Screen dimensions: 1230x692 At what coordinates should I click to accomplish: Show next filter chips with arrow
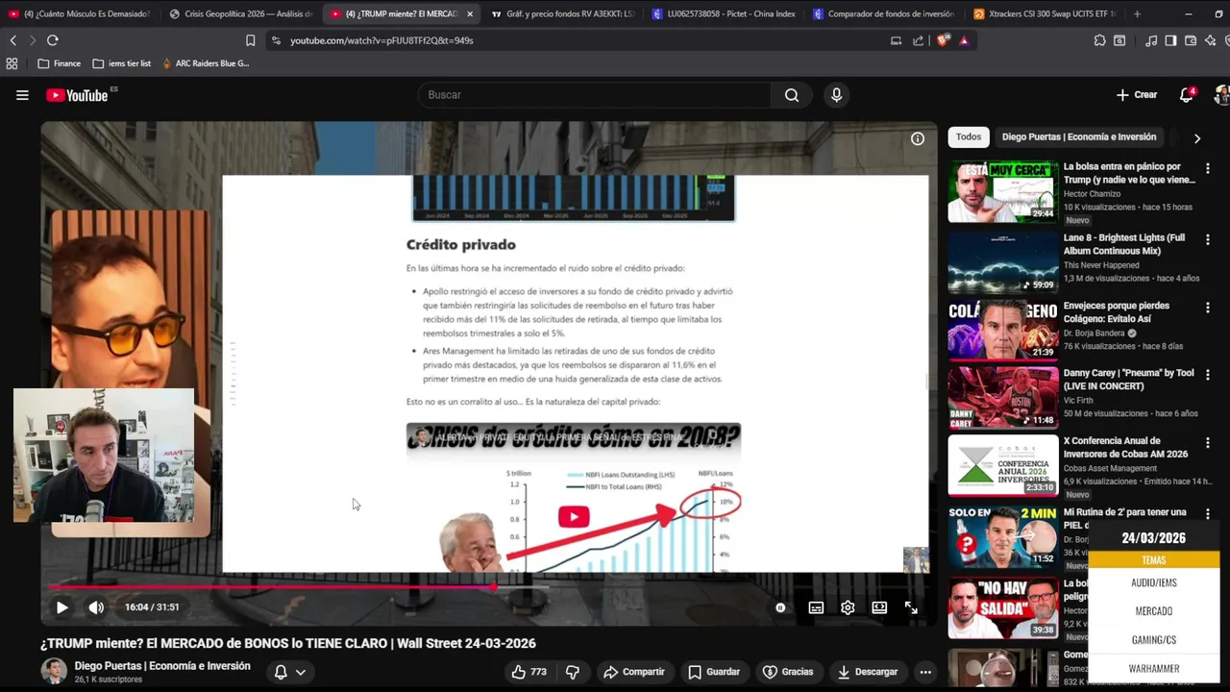(x=1196, y=137)
